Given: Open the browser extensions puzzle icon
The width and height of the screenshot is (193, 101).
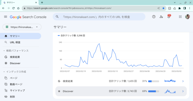Looking at the screenshot, I should [x=179, y=8].
